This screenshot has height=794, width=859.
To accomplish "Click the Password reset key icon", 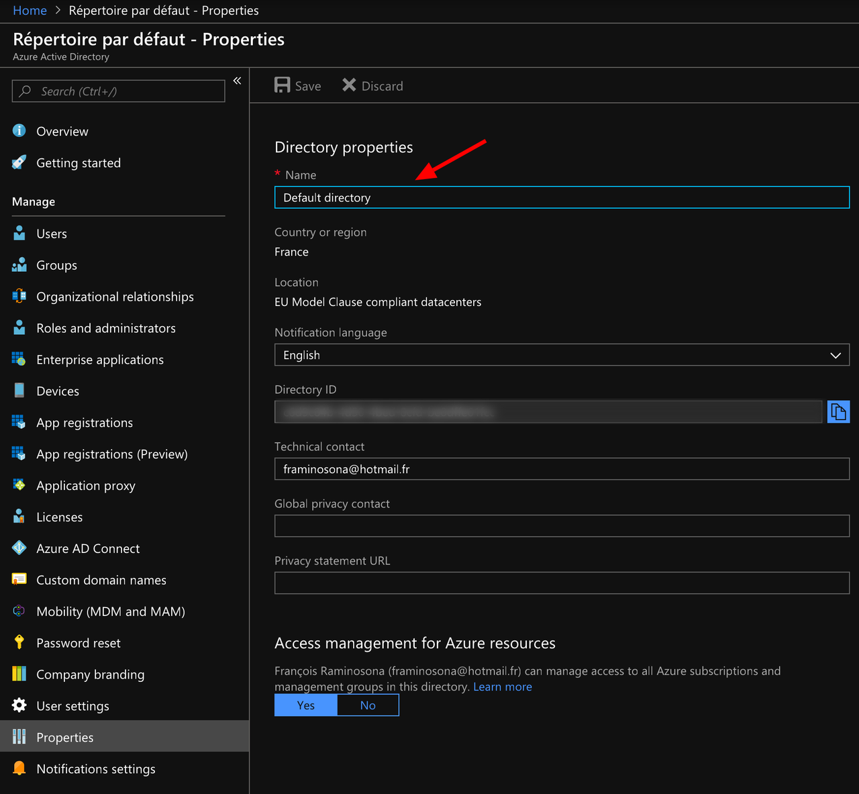I will tap(19, 642).
